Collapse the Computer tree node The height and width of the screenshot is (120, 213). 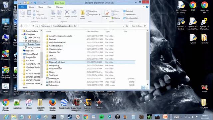coord(22,34)
